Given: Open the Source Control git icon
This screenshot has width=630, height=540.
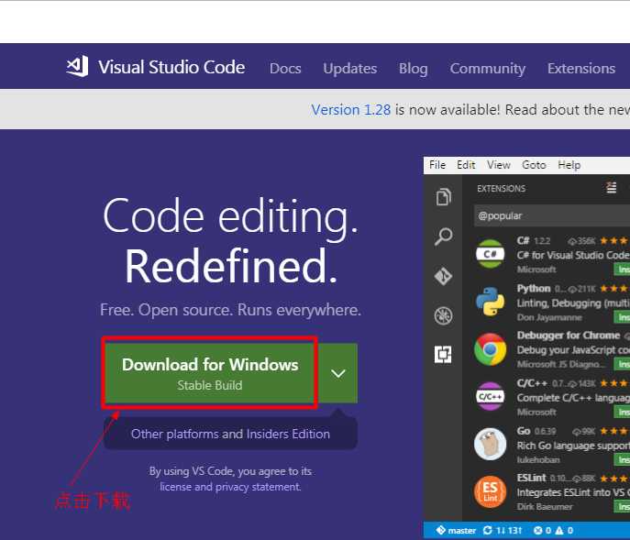Looking at the screenshot, I should pyautogui.click(x=443, y=276).
